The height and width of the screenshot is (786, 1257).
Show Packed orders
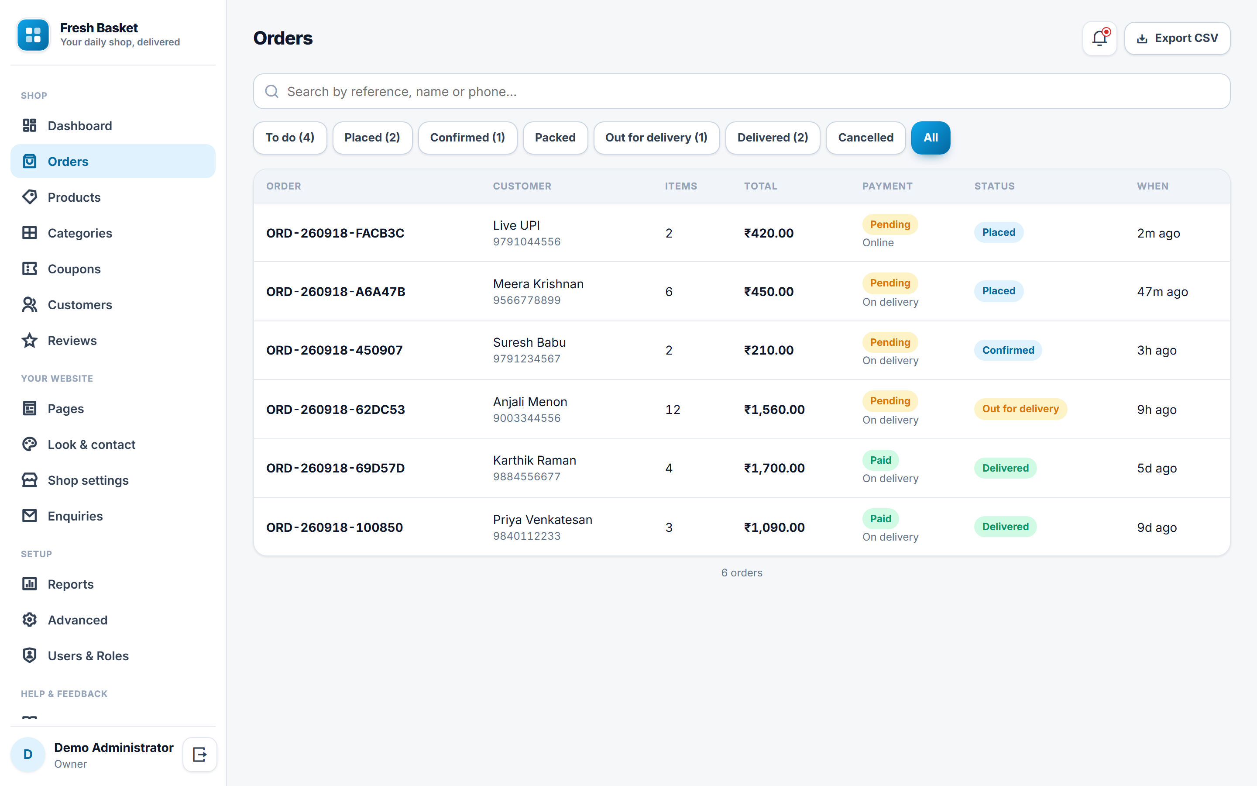pos(555,138)
